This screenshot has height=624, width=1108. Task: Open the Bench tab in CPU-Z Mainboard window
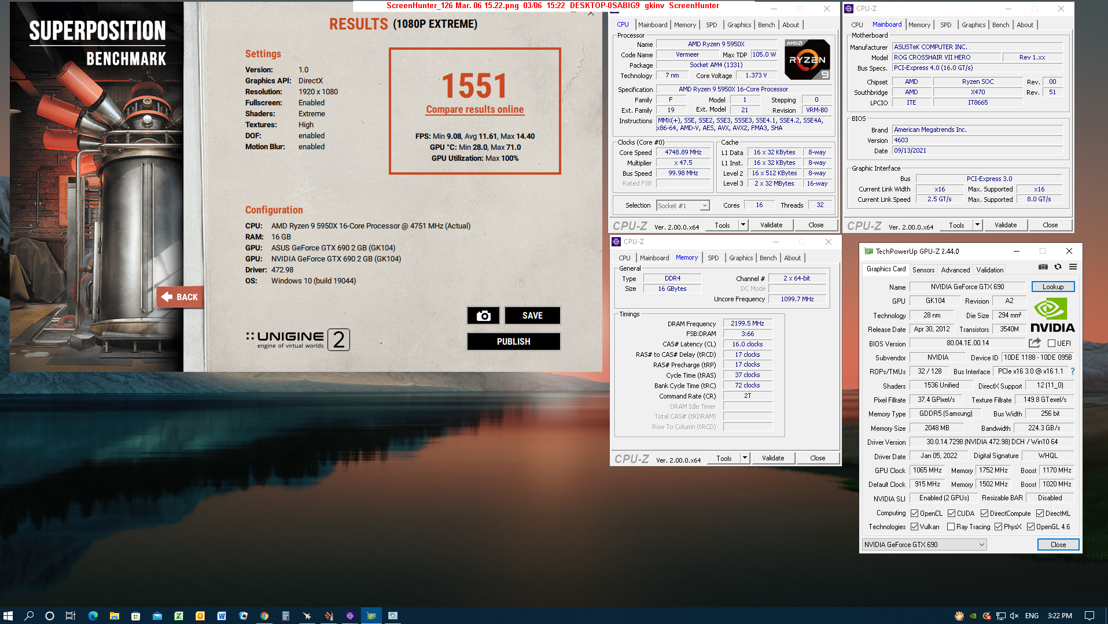pyautogui.click(x=1000, y=25)
